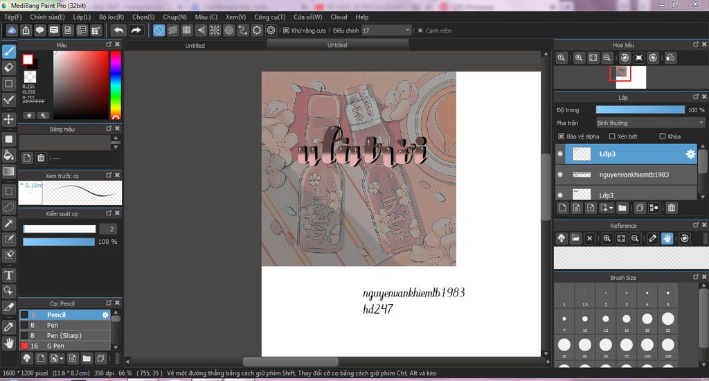Select the Hand tool in left toolbar
This screenshot has height=381, width=709.
coord(9,343)
